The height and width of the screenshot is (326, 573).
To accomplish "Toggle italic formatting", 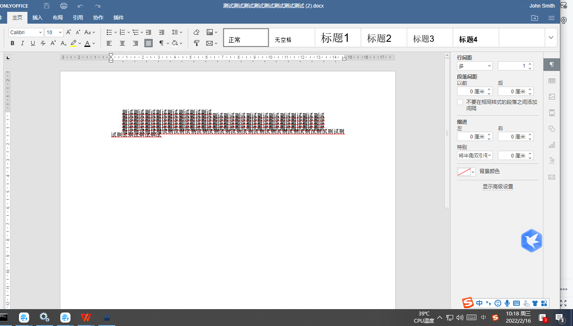I will coord(22,43).
